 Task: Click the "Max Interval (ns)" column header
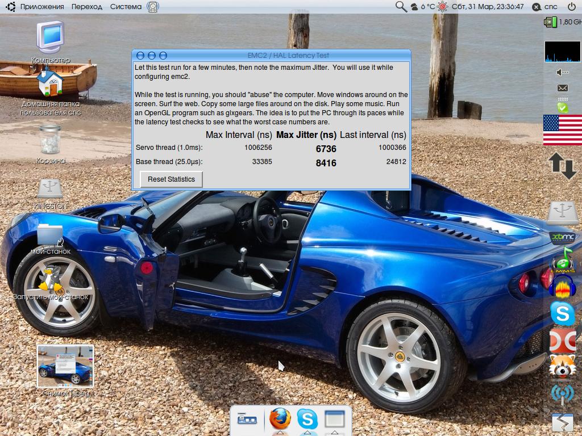click(239, 135)
